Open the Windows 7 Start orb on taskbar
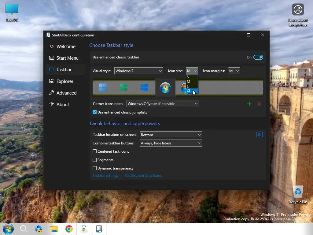313x235 pixels. [x=8, y=229]
